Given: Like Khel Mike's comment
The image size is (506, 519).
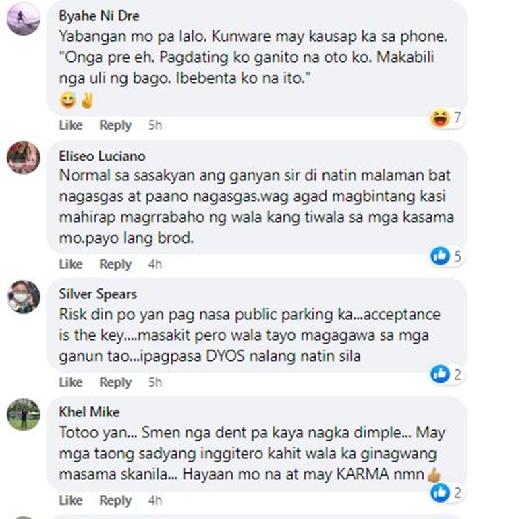Looking at the screenshot, I should tap(71, 501).
